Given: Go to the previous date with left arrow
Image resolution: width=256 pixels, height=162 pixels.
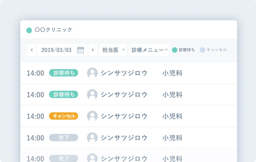Looking at the screenshot, I should [31, 50].
